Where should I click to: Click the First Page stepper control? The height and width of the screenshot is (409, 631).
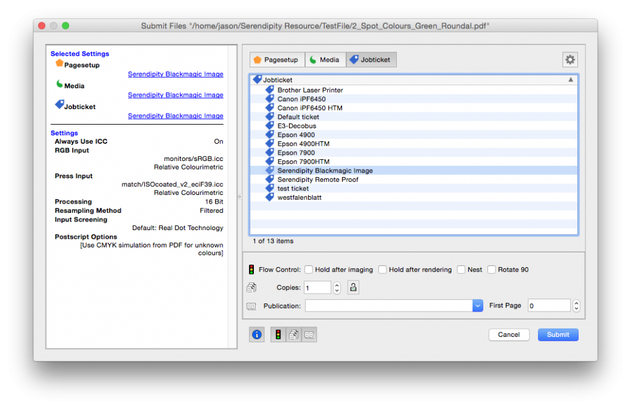576,305
